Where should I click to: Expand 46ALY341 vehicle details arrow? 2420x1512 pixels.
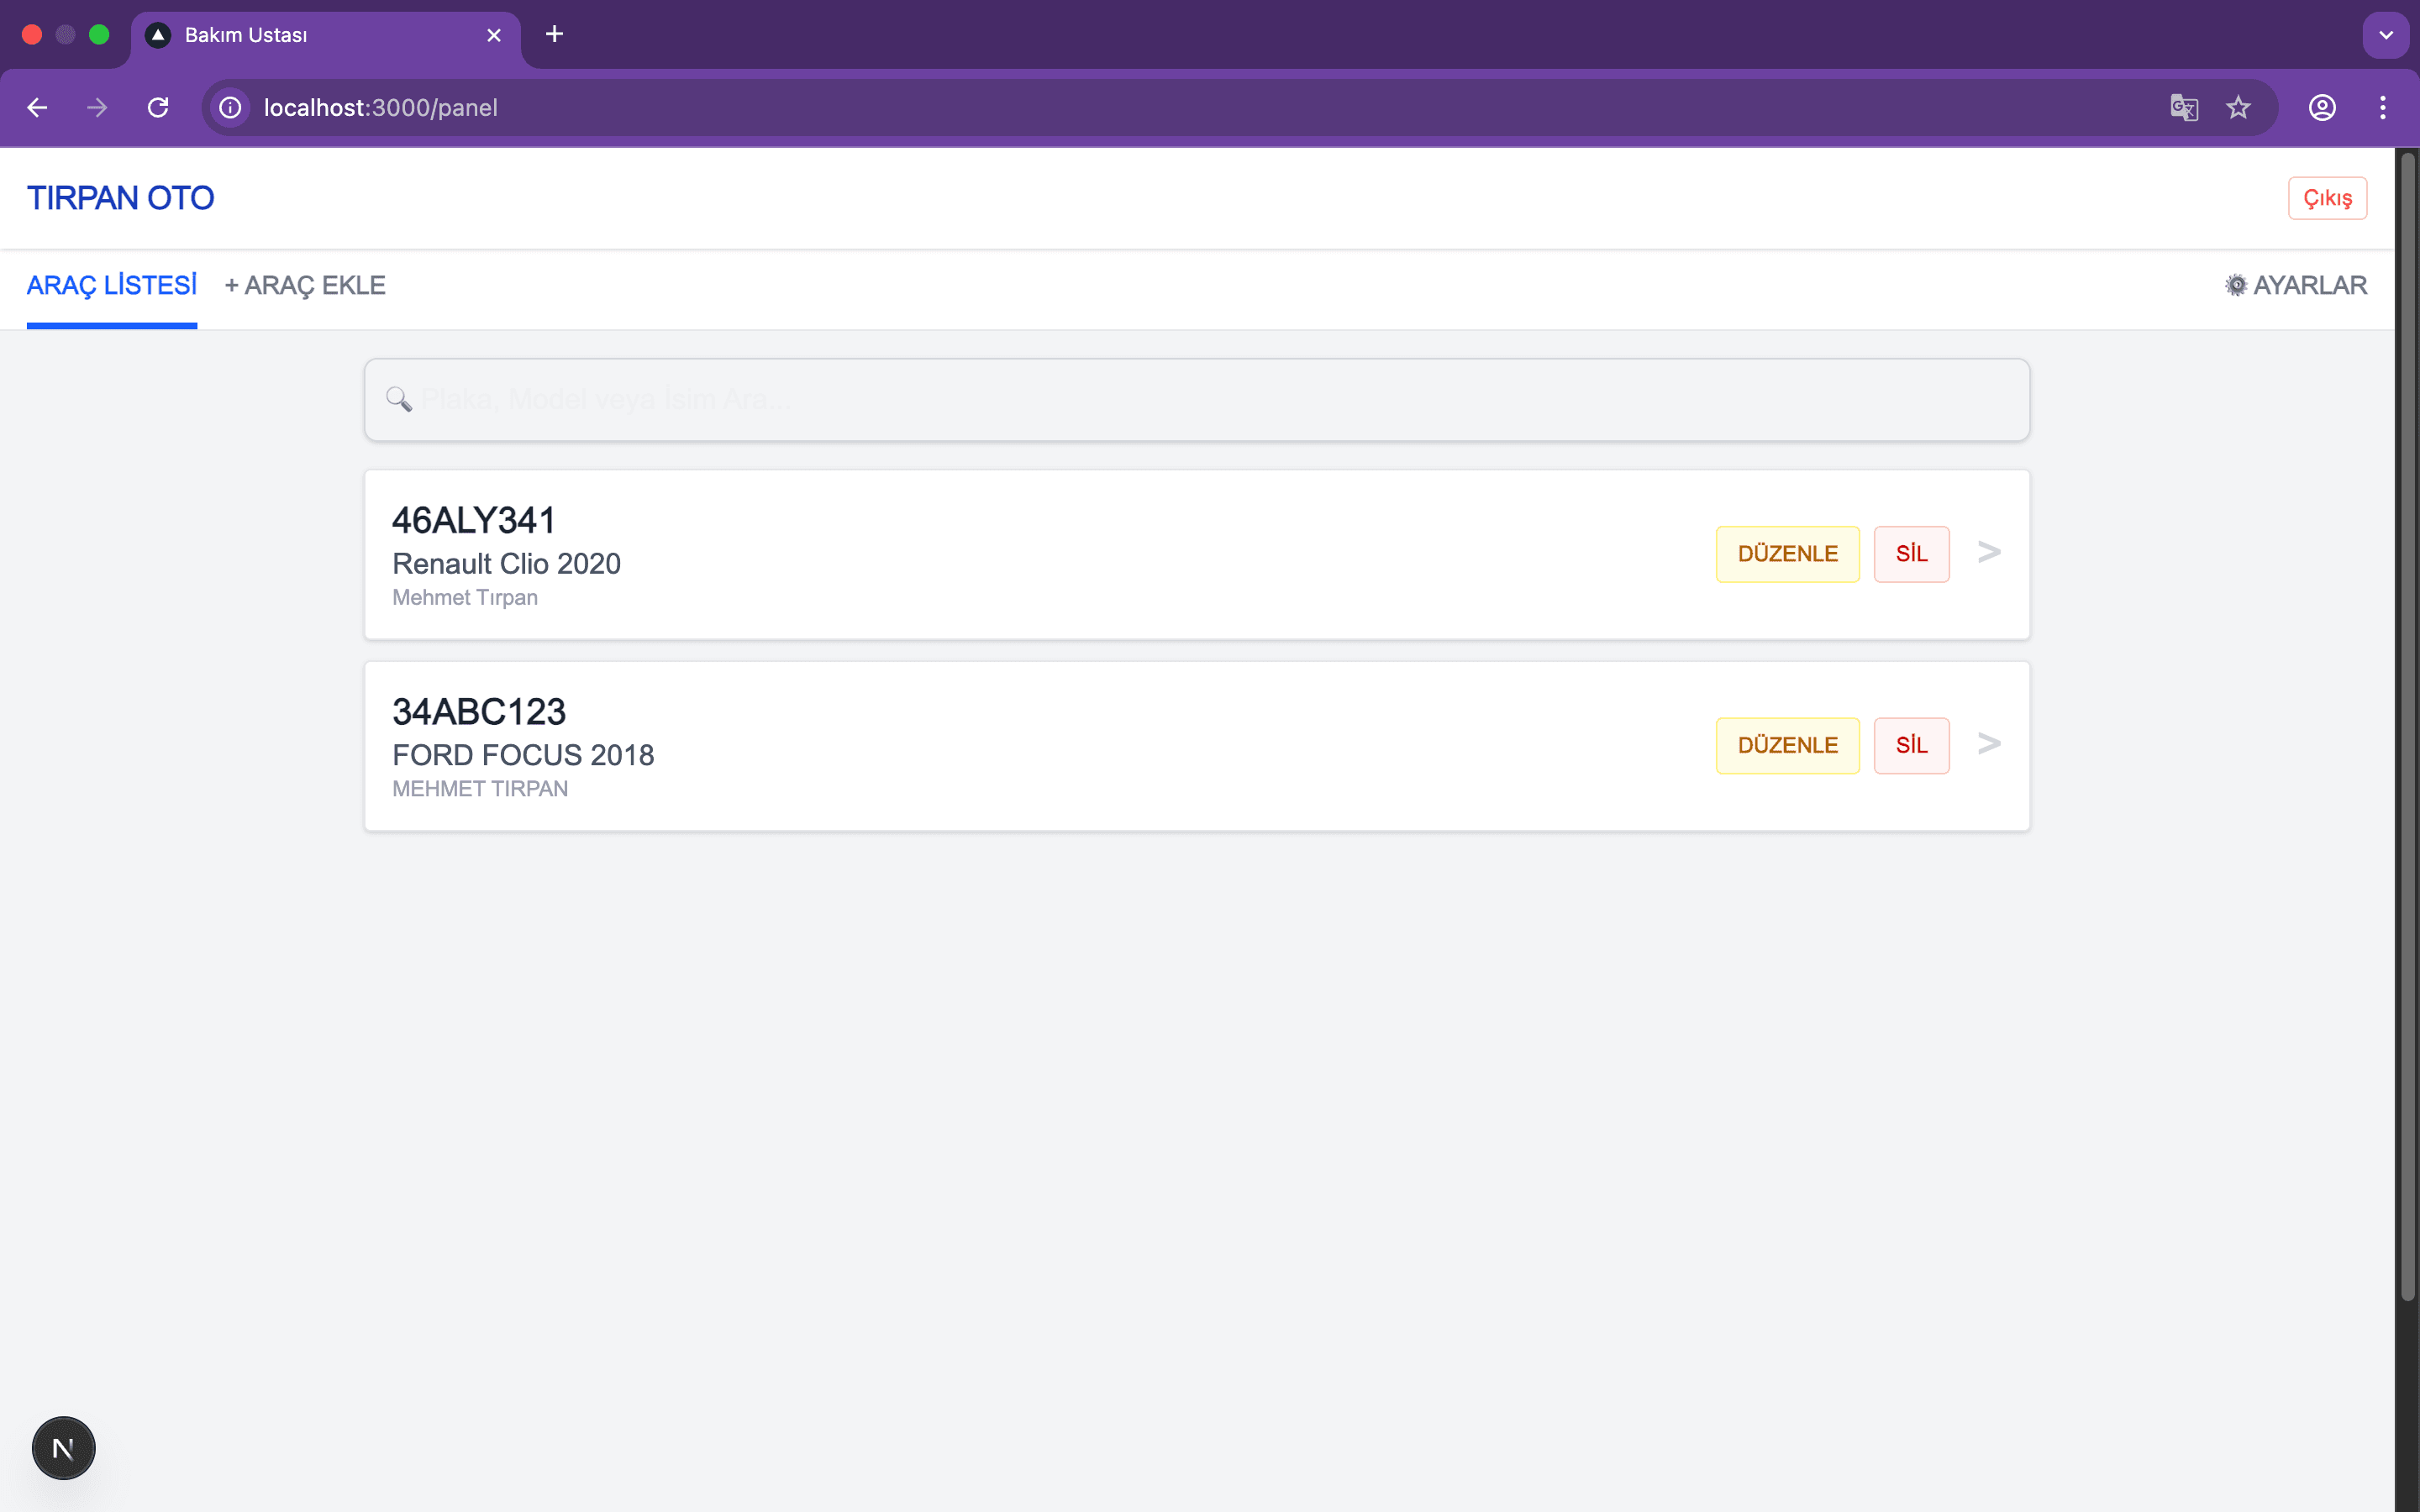pos(1989,552)
